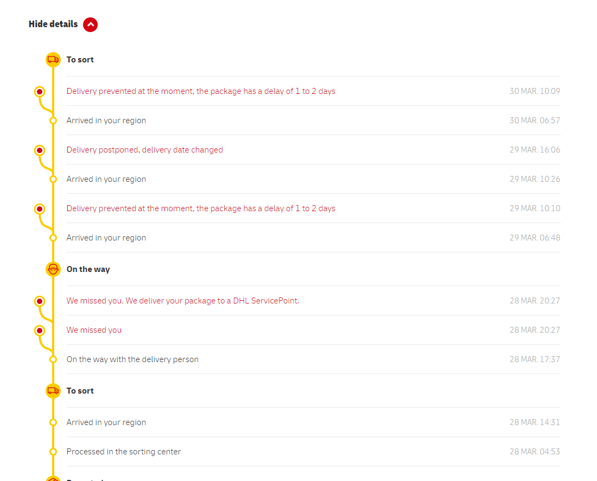Click the "Processed in the sorting center" text
This screenshot has height=481, width=597.
[124, 452]
